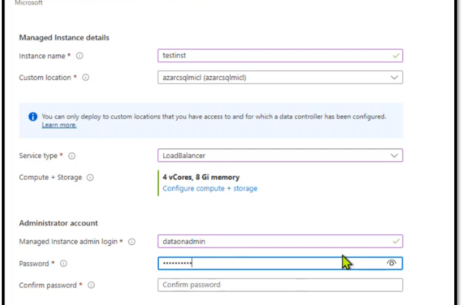Click the Custom location chevron arrow
Viewport: 463px width, 305px height.
pyautogui.click(x=394, y=77)
